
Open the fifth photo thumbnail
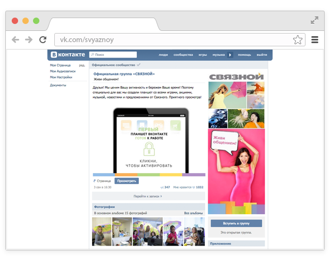click(194, 232)
